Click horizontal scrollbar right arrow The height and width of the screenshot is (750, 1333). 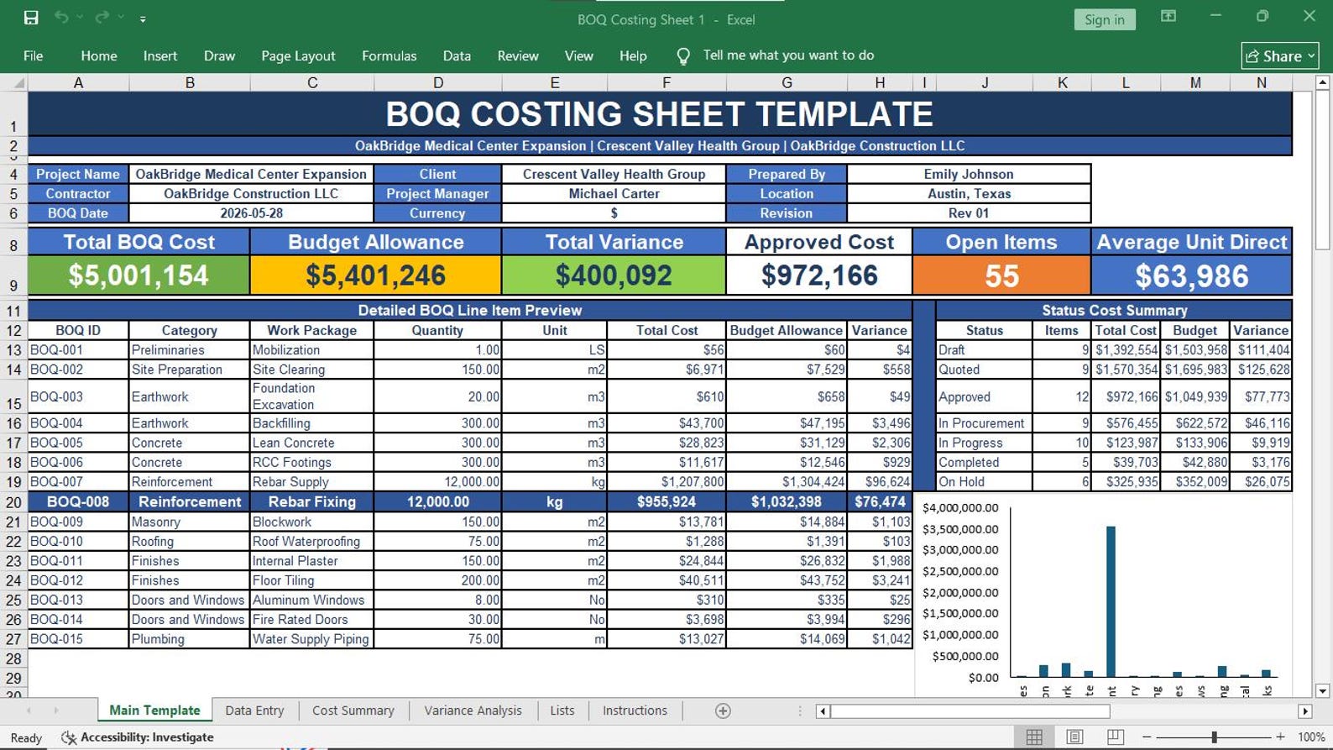[x=1304, y=711]
